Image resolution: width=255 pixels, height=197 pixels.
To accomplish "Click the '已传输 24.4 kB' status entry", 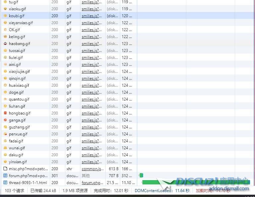I will (x=43, y=191).
